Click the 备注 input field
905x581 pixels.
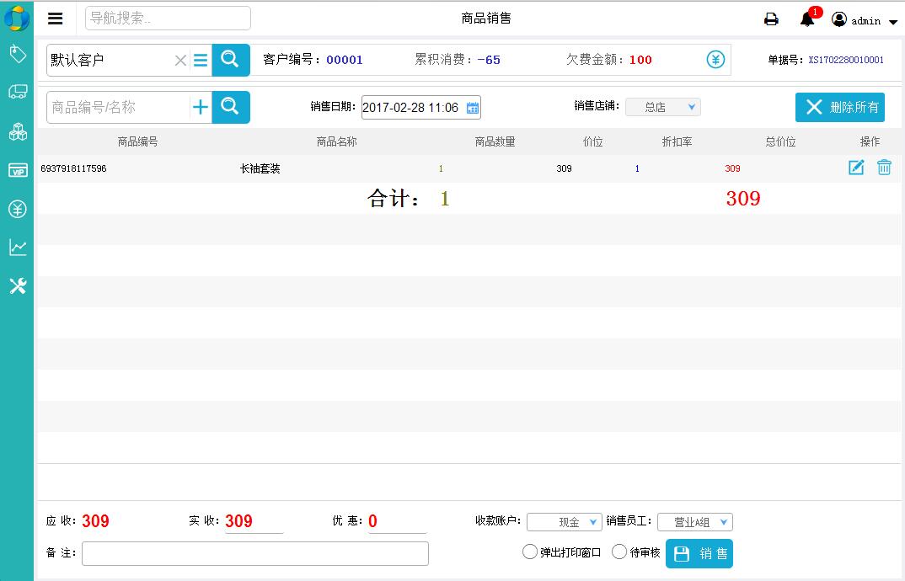pos(254,553)
